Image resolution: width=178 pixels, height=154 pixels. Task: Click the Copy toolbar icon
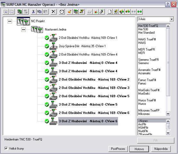point(39,12)
